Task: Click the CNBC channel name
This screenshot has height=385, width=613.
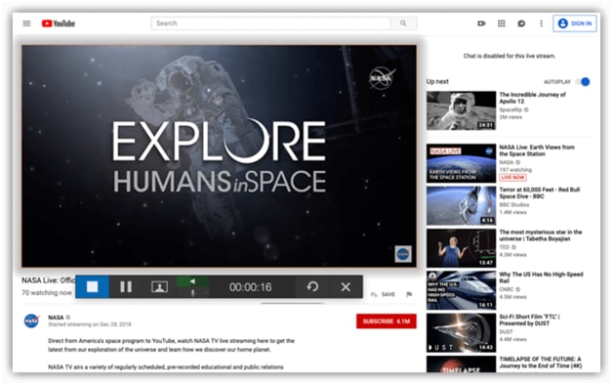Action: click(507, 289)
